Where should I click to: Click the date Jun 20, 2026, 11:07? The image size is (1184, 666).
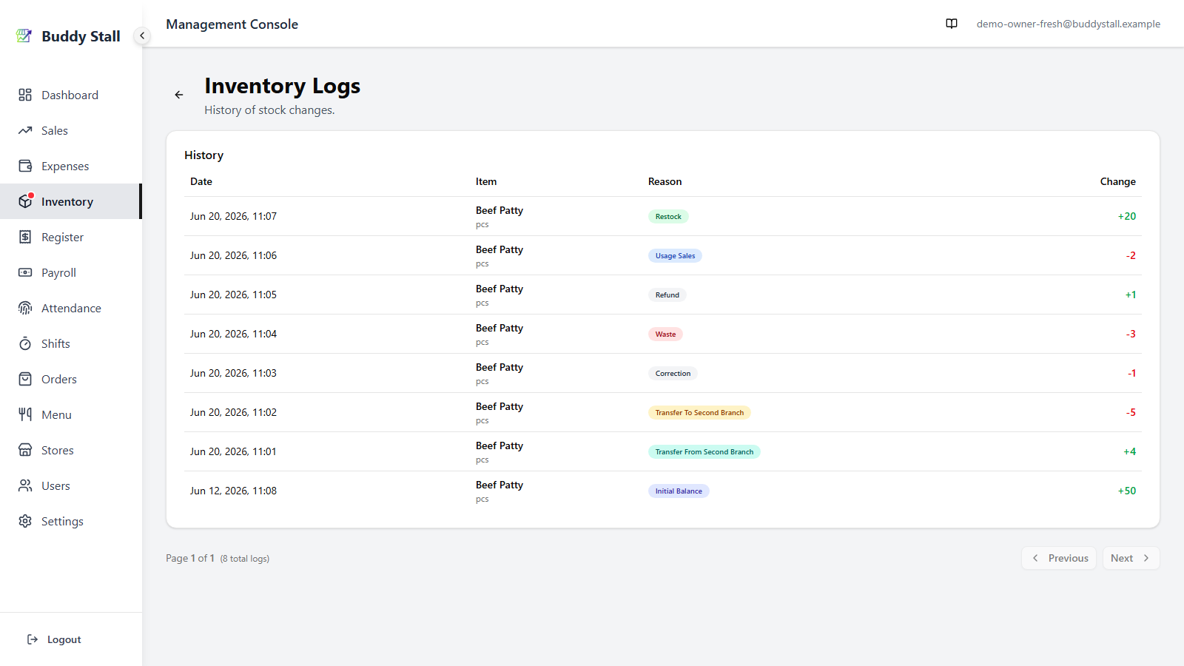point(233,216)
